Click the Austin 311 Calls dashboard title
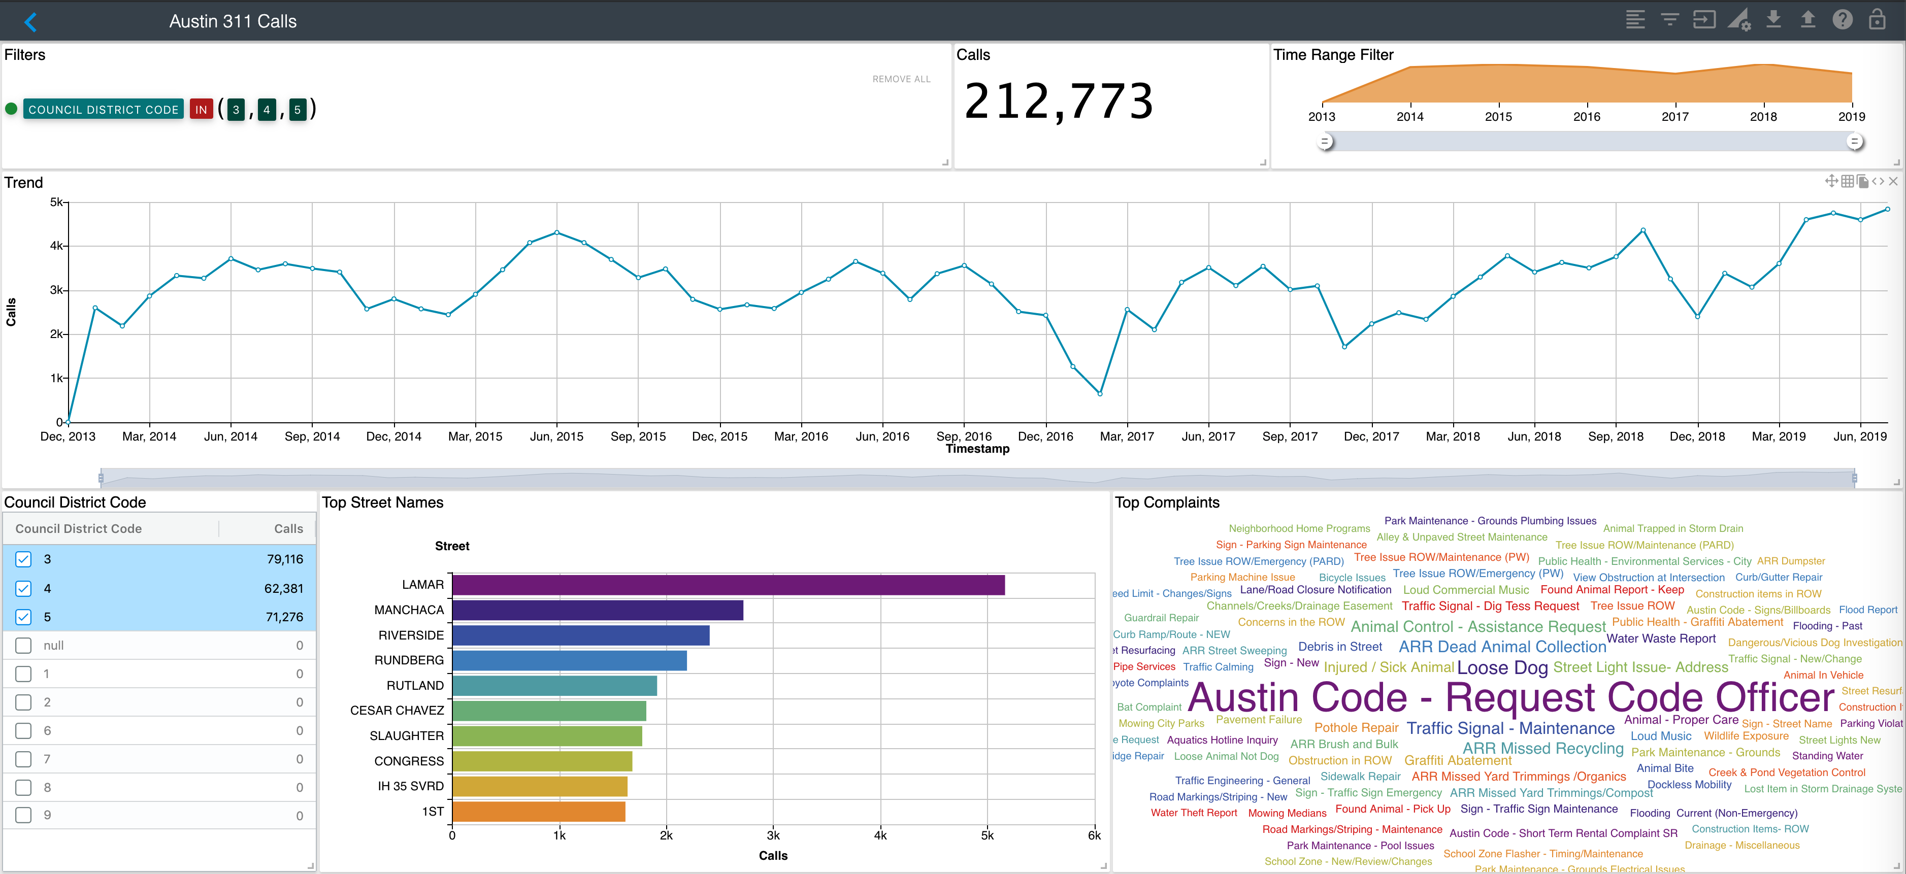The image size is (1906, 874). [233, 21]
